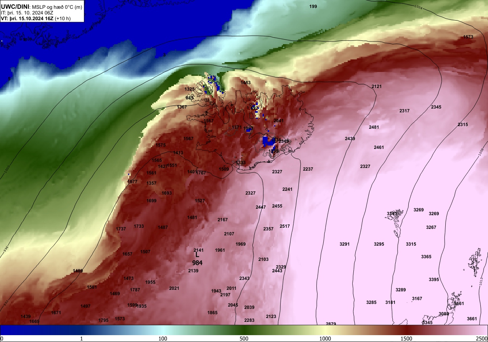Click the 1004 isobar label

418,7
